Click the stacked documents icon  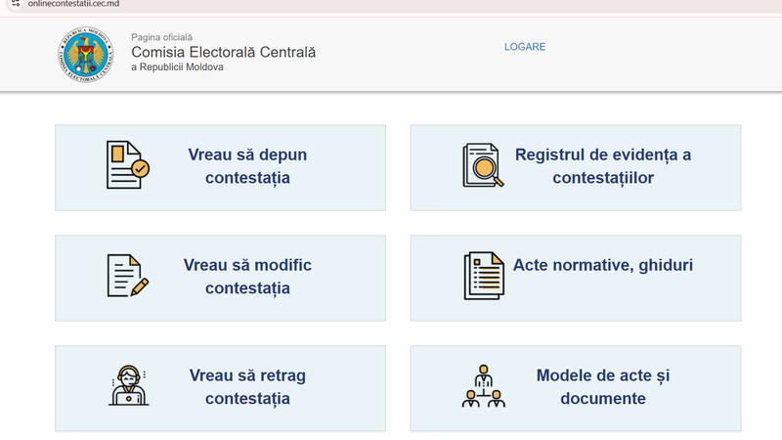(483, 276)
